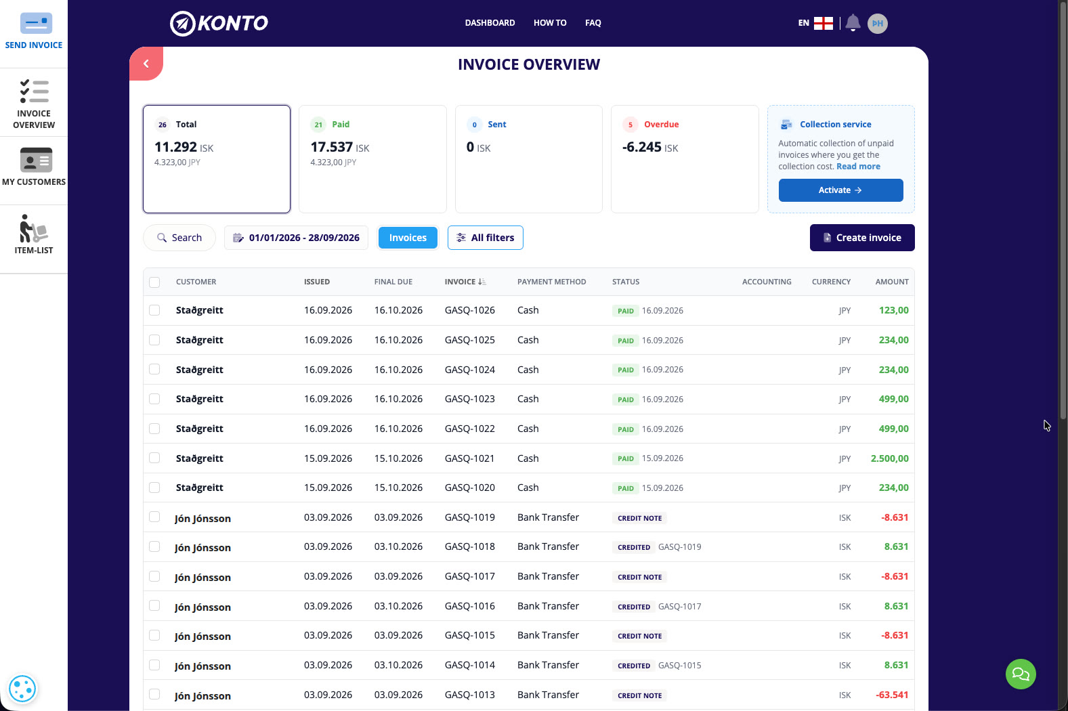Click the Create invoice button
The image size is (1068, 711).
[862, 238]
